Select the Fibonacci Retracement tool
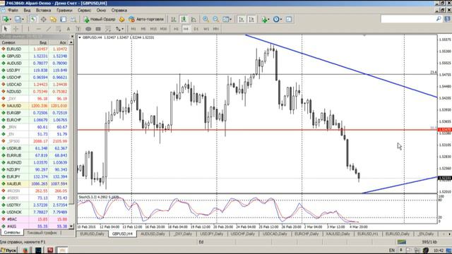The image size is (452, 254). [x=108, y=29]
